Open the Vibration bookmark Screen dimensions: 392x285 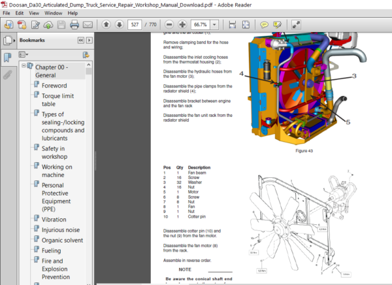pyautogui.click(x=54, y=220)
